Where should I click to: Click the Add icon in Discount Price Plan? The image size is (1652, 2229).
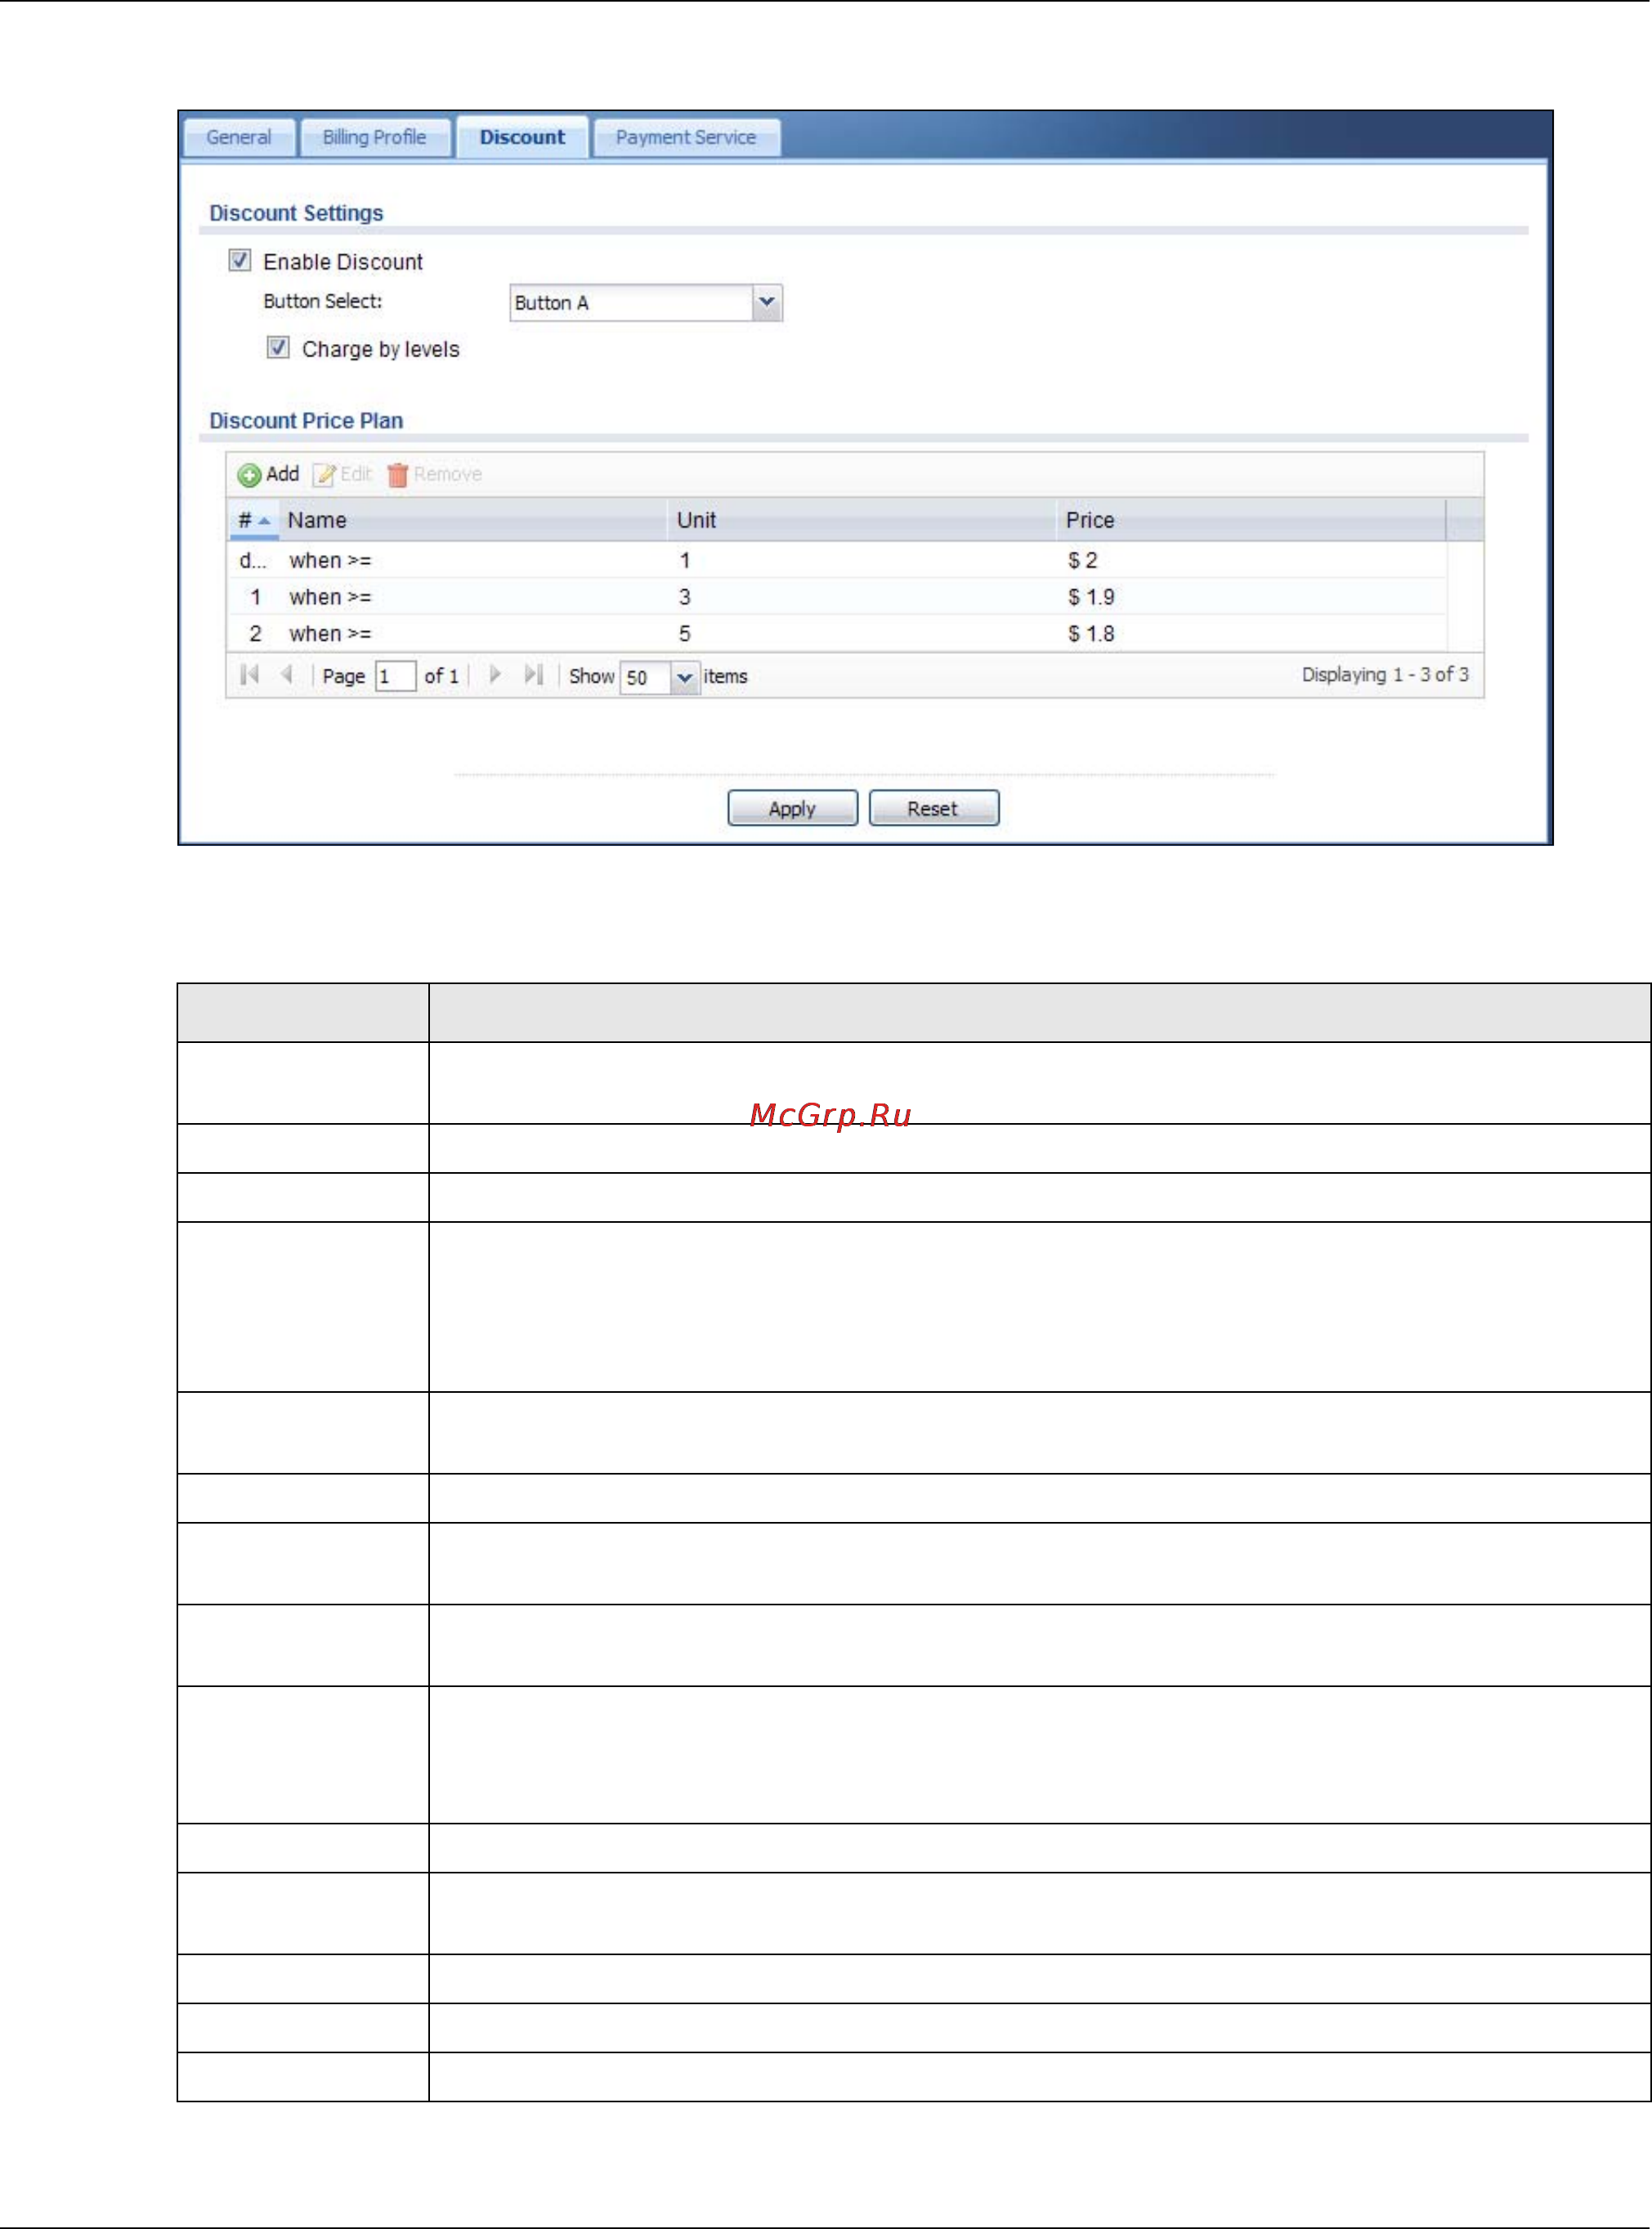249,475
